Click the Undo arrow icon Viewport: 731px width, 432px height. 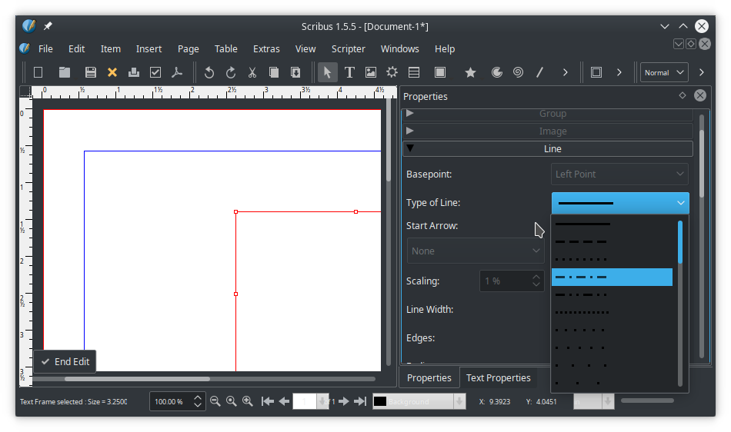tap(209, 72)
